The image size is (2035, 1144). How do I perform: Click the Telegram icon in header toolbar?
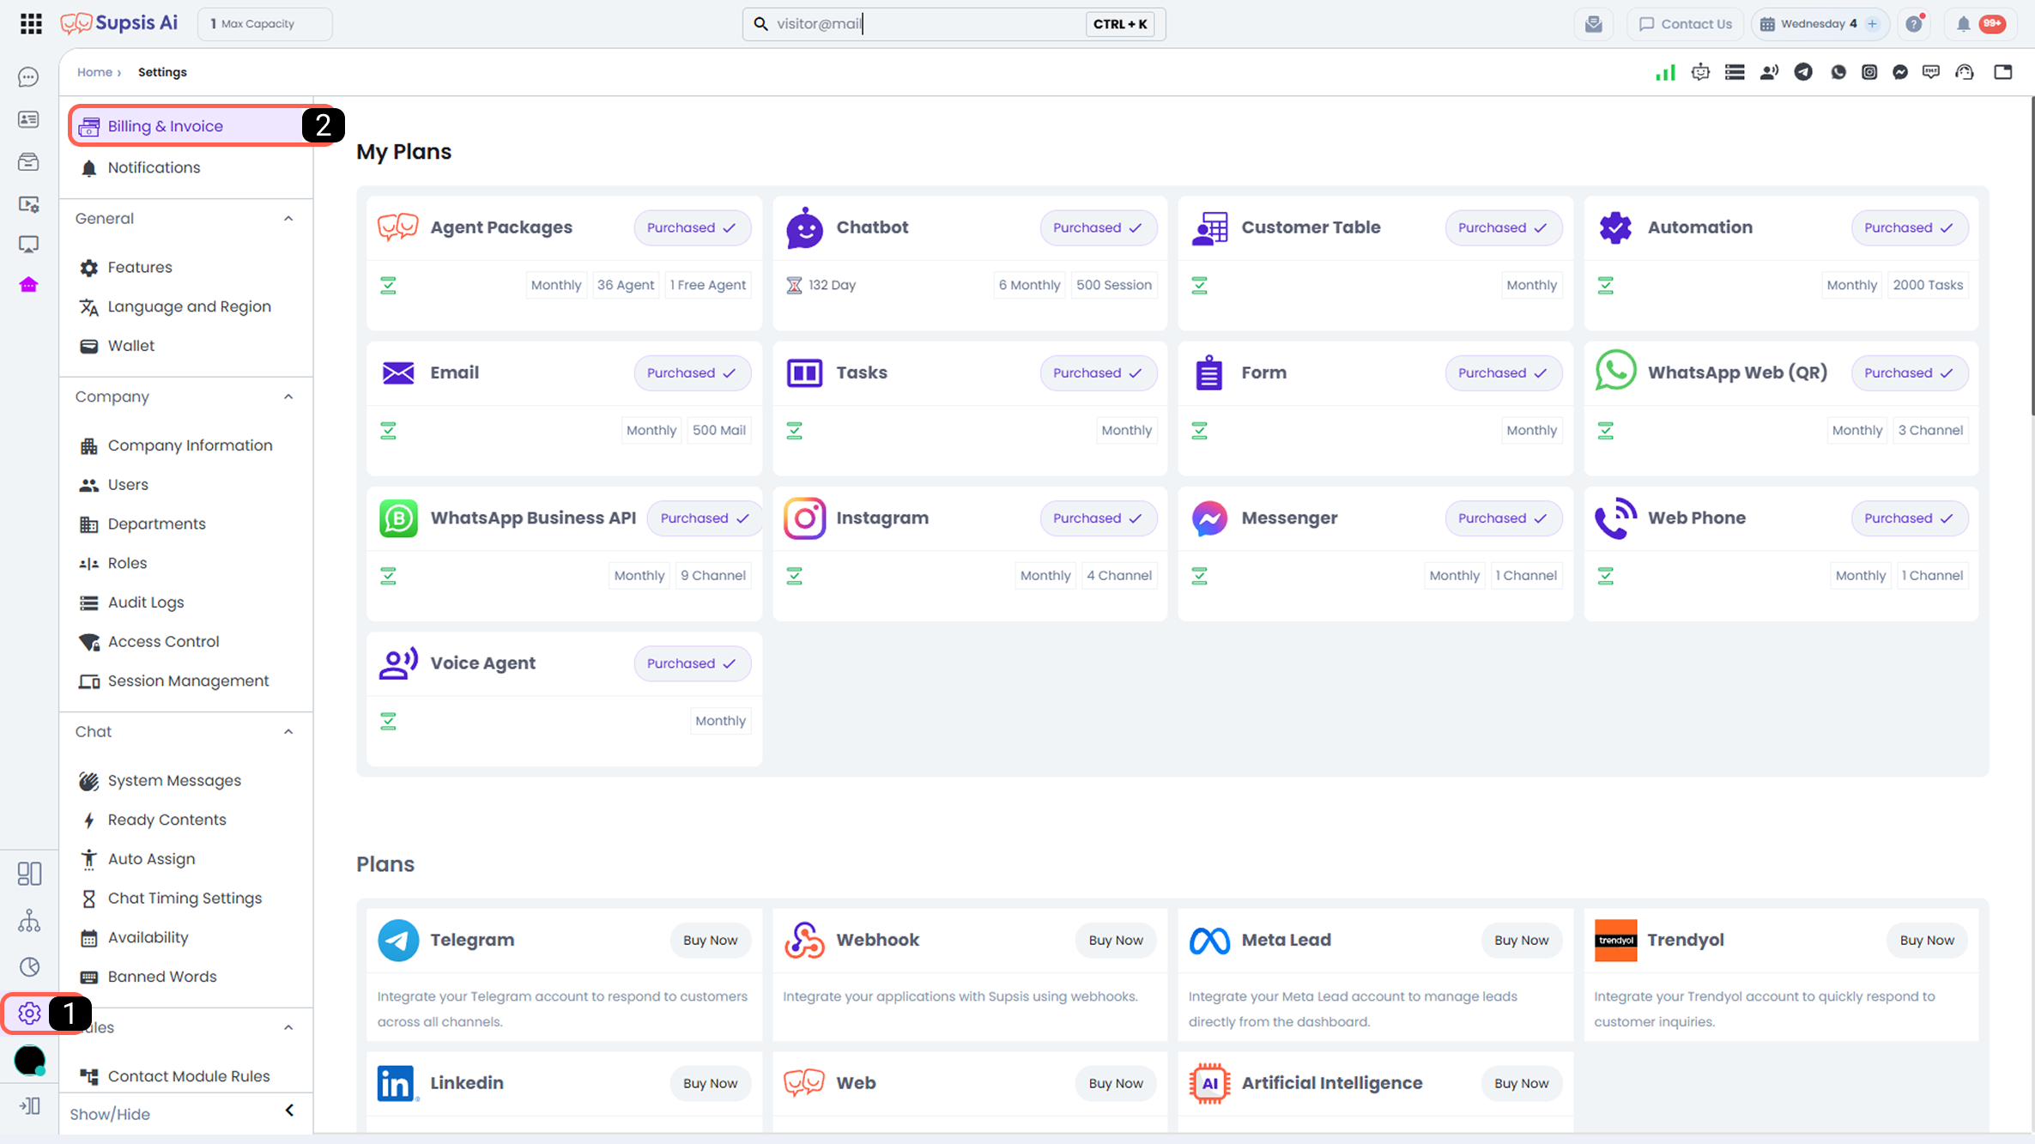[x=1803, y=72]
